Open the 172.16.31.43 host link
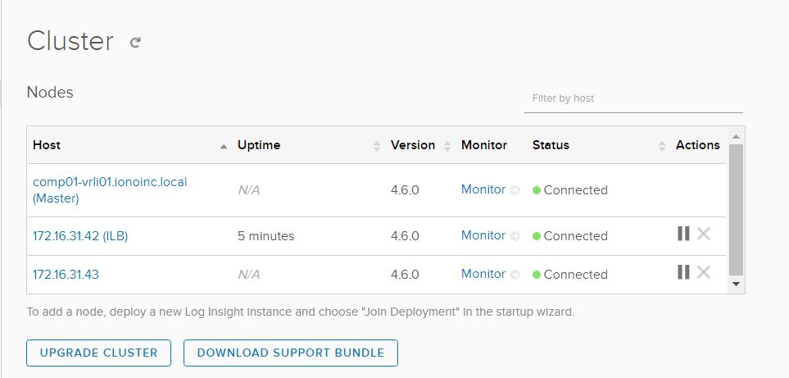The height and width of the screenshot is (378, 789). point(66,275)
